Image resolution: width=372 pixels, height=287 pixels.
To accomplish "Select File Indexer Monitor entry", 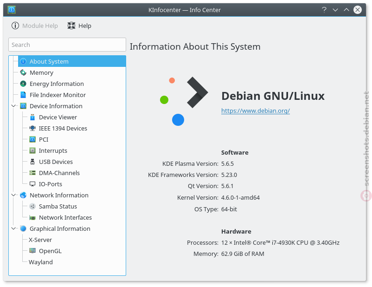I will [58, 95].
